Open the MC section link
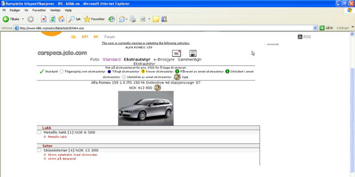This screenshot has height=177, width=355. pos(96,36)
